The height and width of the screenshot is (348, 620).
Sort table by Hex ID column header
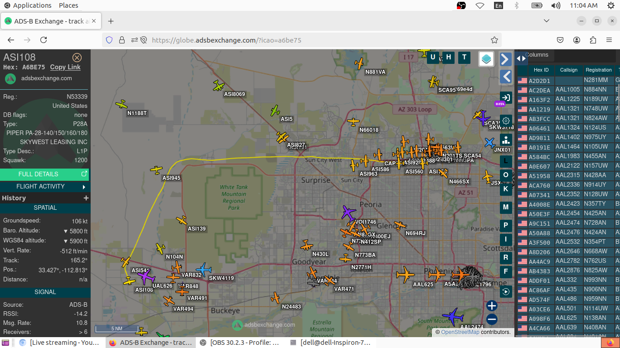point(541,70)
